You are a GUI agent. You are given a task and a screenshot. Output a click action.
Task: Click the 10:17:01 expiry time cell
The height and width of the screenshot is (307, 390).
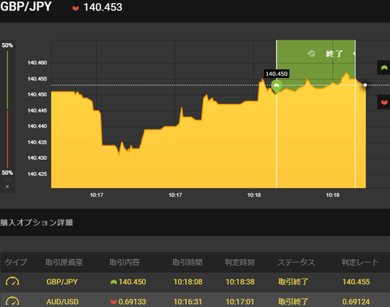pos(240,301)
